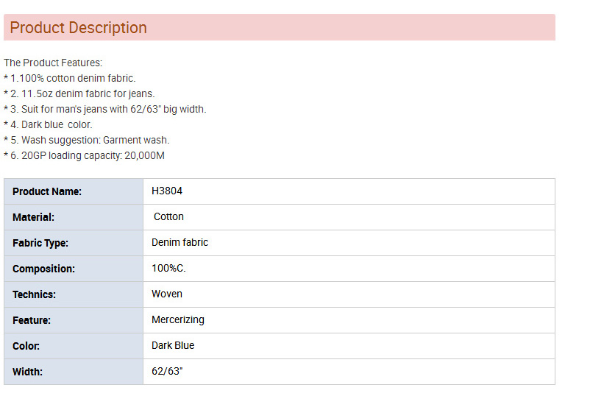Click the Denim fabric value cell
The width and height of the screenshot is (604, 396).
tap(349, 243)
